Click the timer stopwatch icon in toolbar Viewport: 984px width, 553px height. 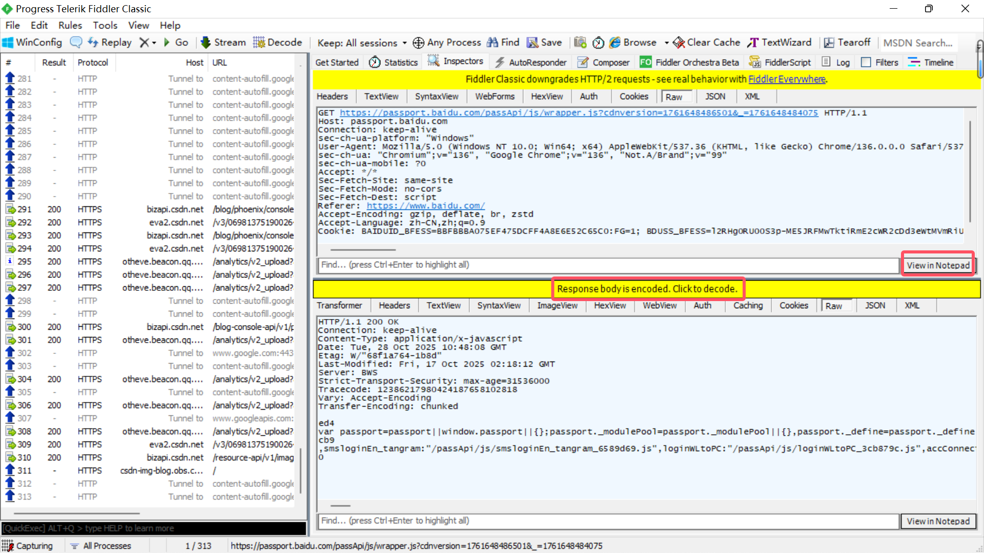(x=598, y=42)
